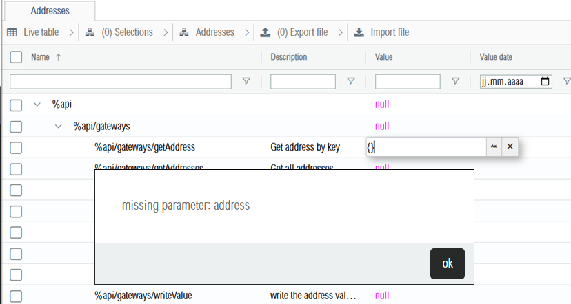Viewport: 571px width, 304px height.
Task: Click the Description column filter icon
Action: [x=350, y=81]
